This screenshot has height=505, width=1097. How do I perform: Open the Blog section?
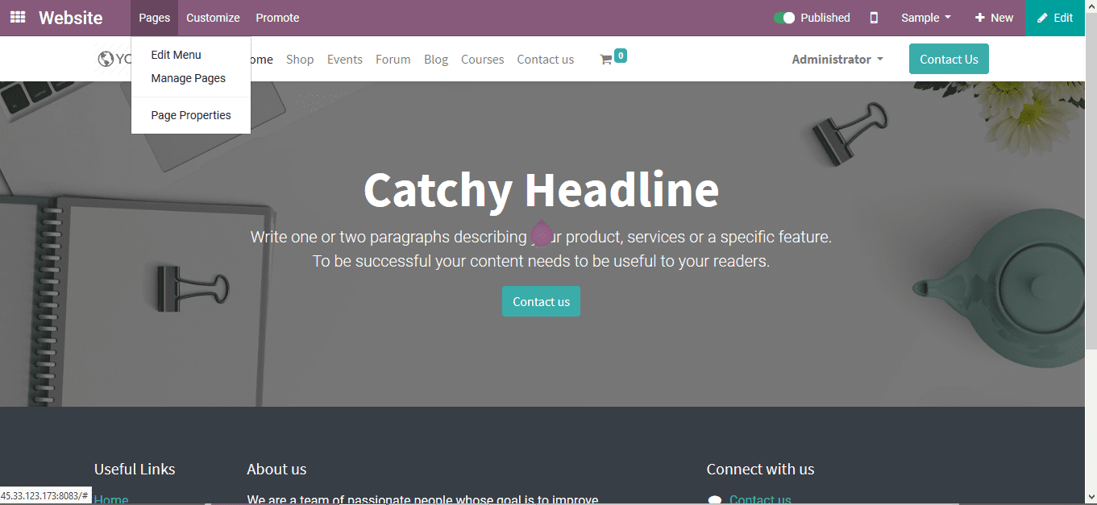pos(436,59)
